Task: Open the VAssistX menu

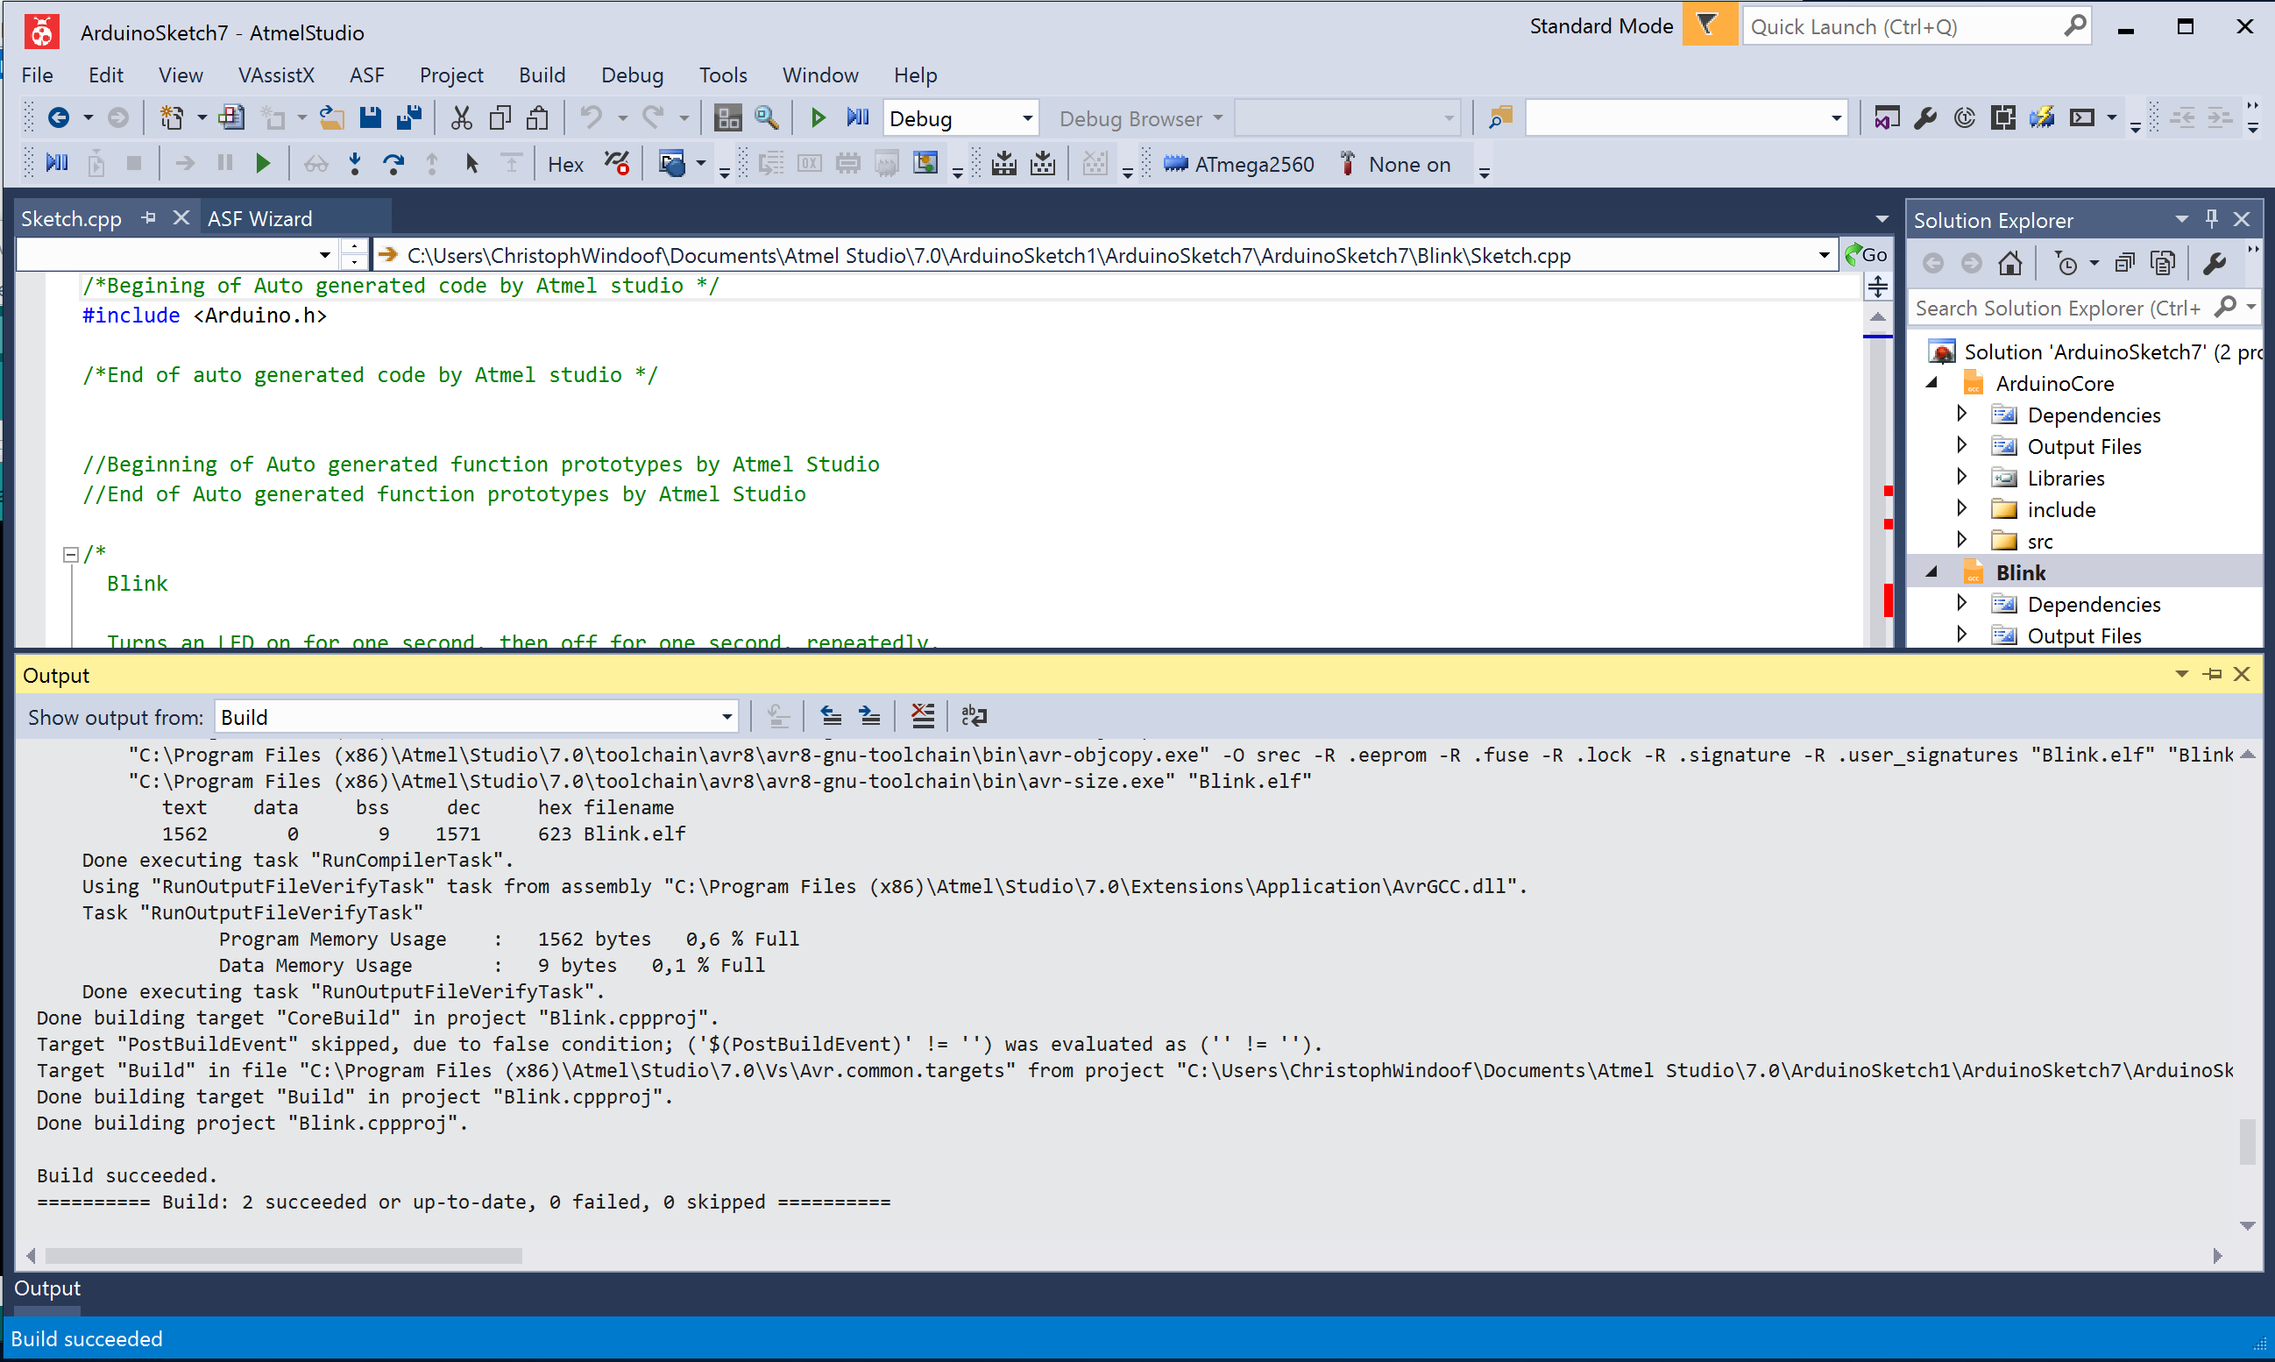Action: [x=275, y=75]
